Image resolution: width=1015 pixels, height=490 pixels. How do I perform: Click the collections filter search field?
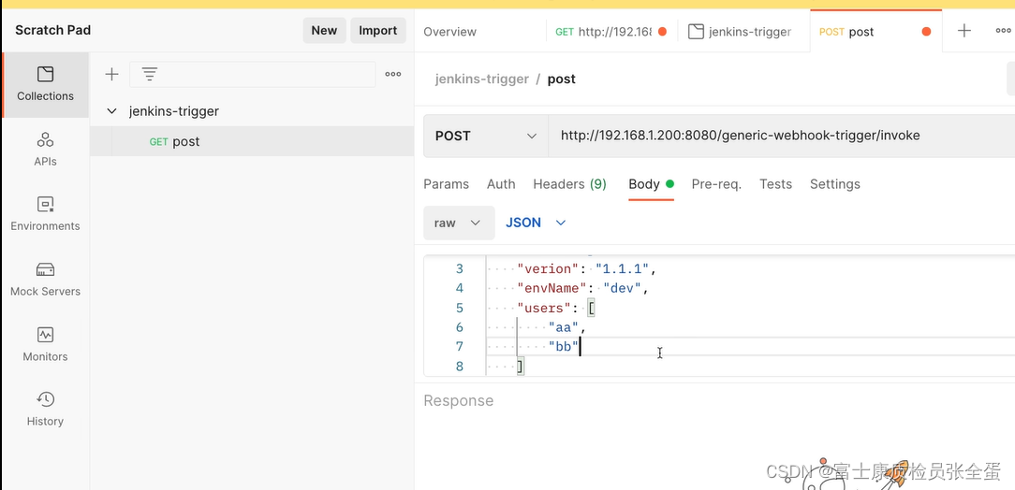click(253, 74)
